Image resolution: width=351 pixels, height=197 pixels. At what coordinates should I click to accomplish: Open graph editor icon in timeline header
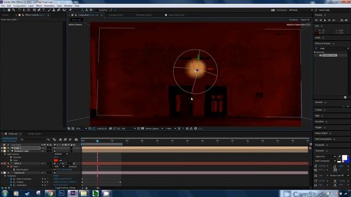tap(76, 140)
